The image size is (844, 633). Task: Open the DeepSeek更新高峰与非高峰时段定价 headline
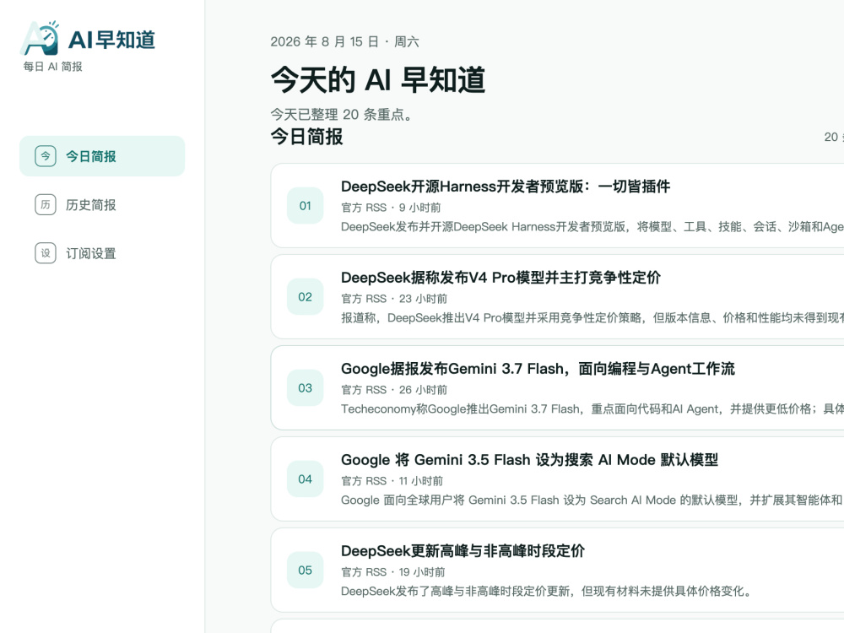[x=463, y=550]
